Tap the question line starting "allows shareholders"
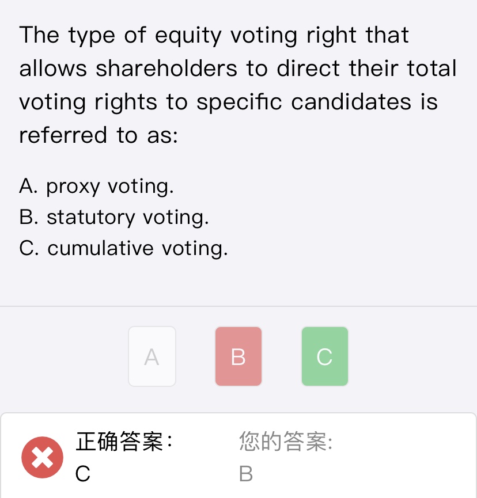Screen dimensions: 477x498 pos(238,69)
